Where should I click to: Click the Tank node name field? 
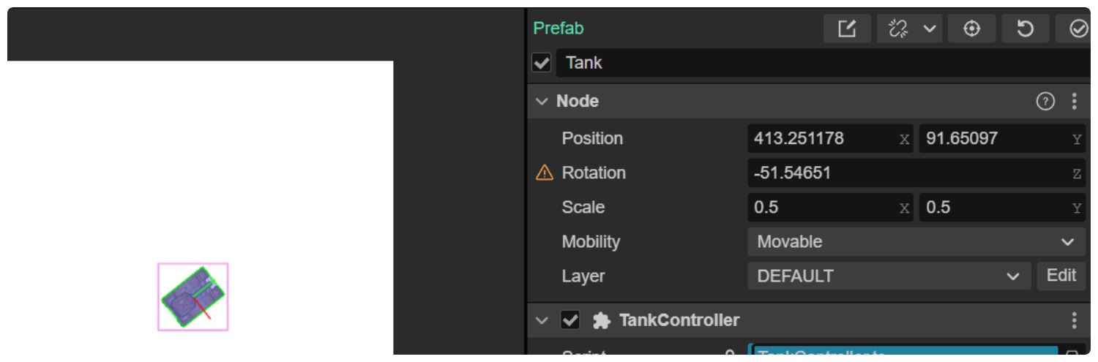point(820,64)
